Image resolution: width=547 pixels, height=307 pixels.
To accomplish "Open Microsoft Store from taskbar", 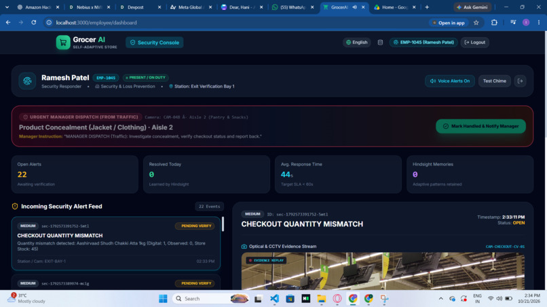I will 290,299.
